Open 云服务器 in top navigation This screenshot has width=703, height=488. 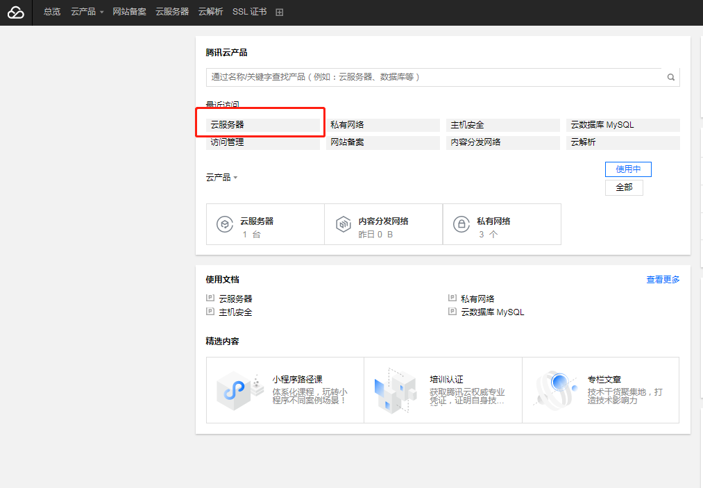172,12
